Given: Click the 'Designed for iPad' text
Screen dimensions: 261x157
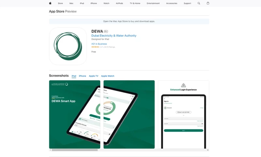Looking at the screenshot, I should pos(100,39).
